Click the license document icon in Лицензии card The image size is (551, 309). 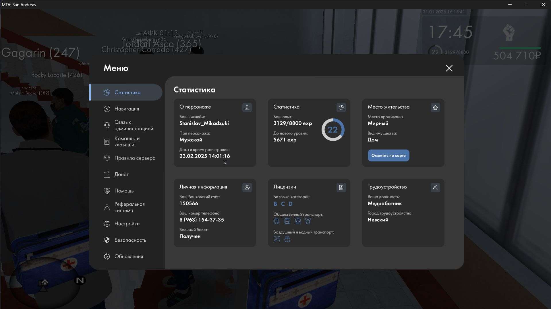pyautogui.click(x=341, y=188)
